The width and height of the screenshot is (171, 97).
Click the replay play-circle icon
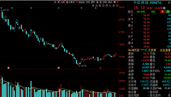click(100, 6)
